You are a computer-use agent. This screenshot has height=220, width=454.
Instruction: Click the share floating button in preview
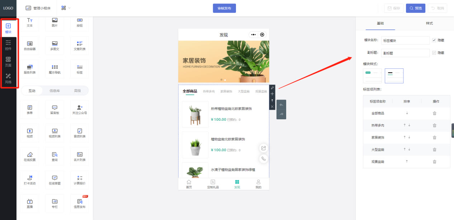[x=264, y=148]
